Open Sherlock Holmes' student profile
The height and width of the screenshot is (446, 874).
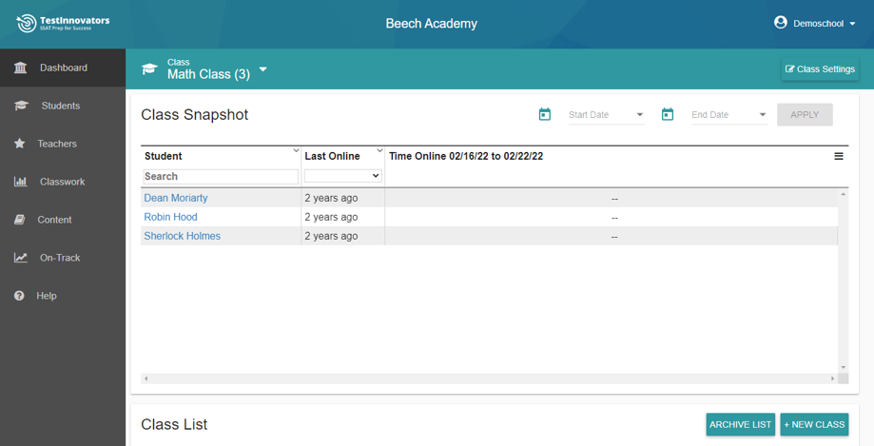click(183, 236)
